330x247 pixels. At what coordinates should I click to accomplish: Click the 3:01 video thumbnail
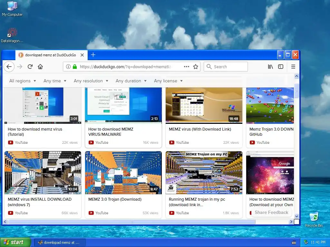(x=43, y=105)
